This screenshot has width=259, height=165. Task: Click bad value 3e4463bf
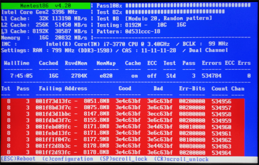(160, 146)
